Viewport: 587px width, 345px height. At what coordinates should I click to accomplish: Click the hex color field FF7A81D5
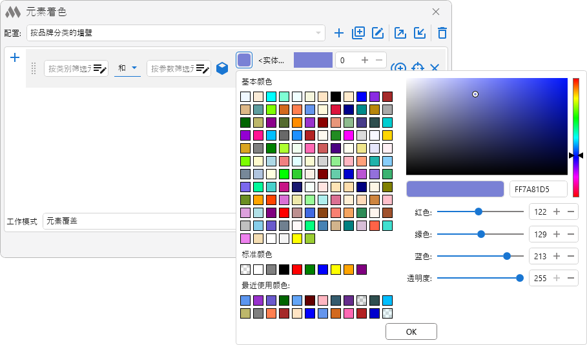[538, 189]
